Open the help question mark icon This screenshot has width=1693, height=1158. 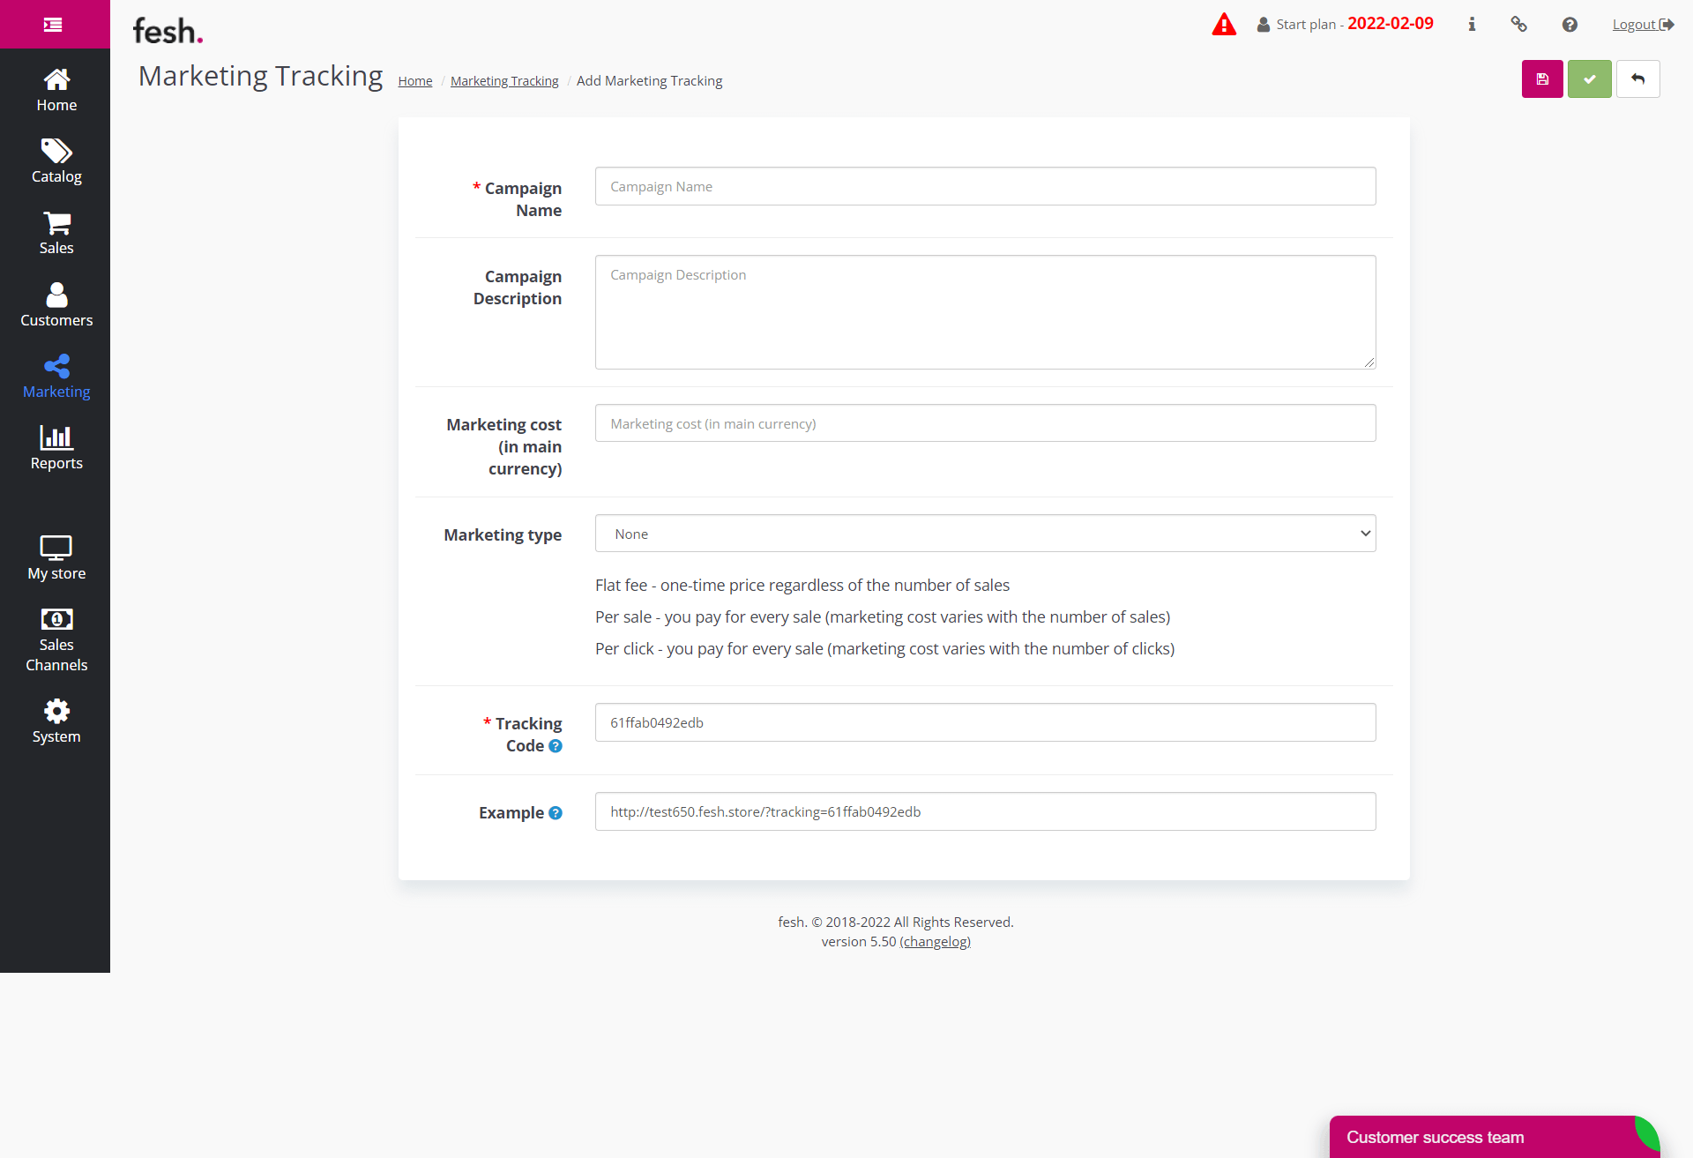1570,25
